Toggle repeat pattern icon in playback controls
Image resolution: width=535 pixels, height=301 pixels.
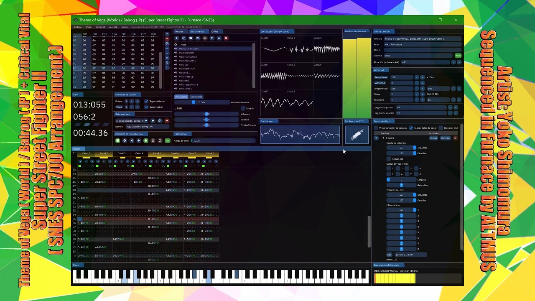click(x=160, y=140)
